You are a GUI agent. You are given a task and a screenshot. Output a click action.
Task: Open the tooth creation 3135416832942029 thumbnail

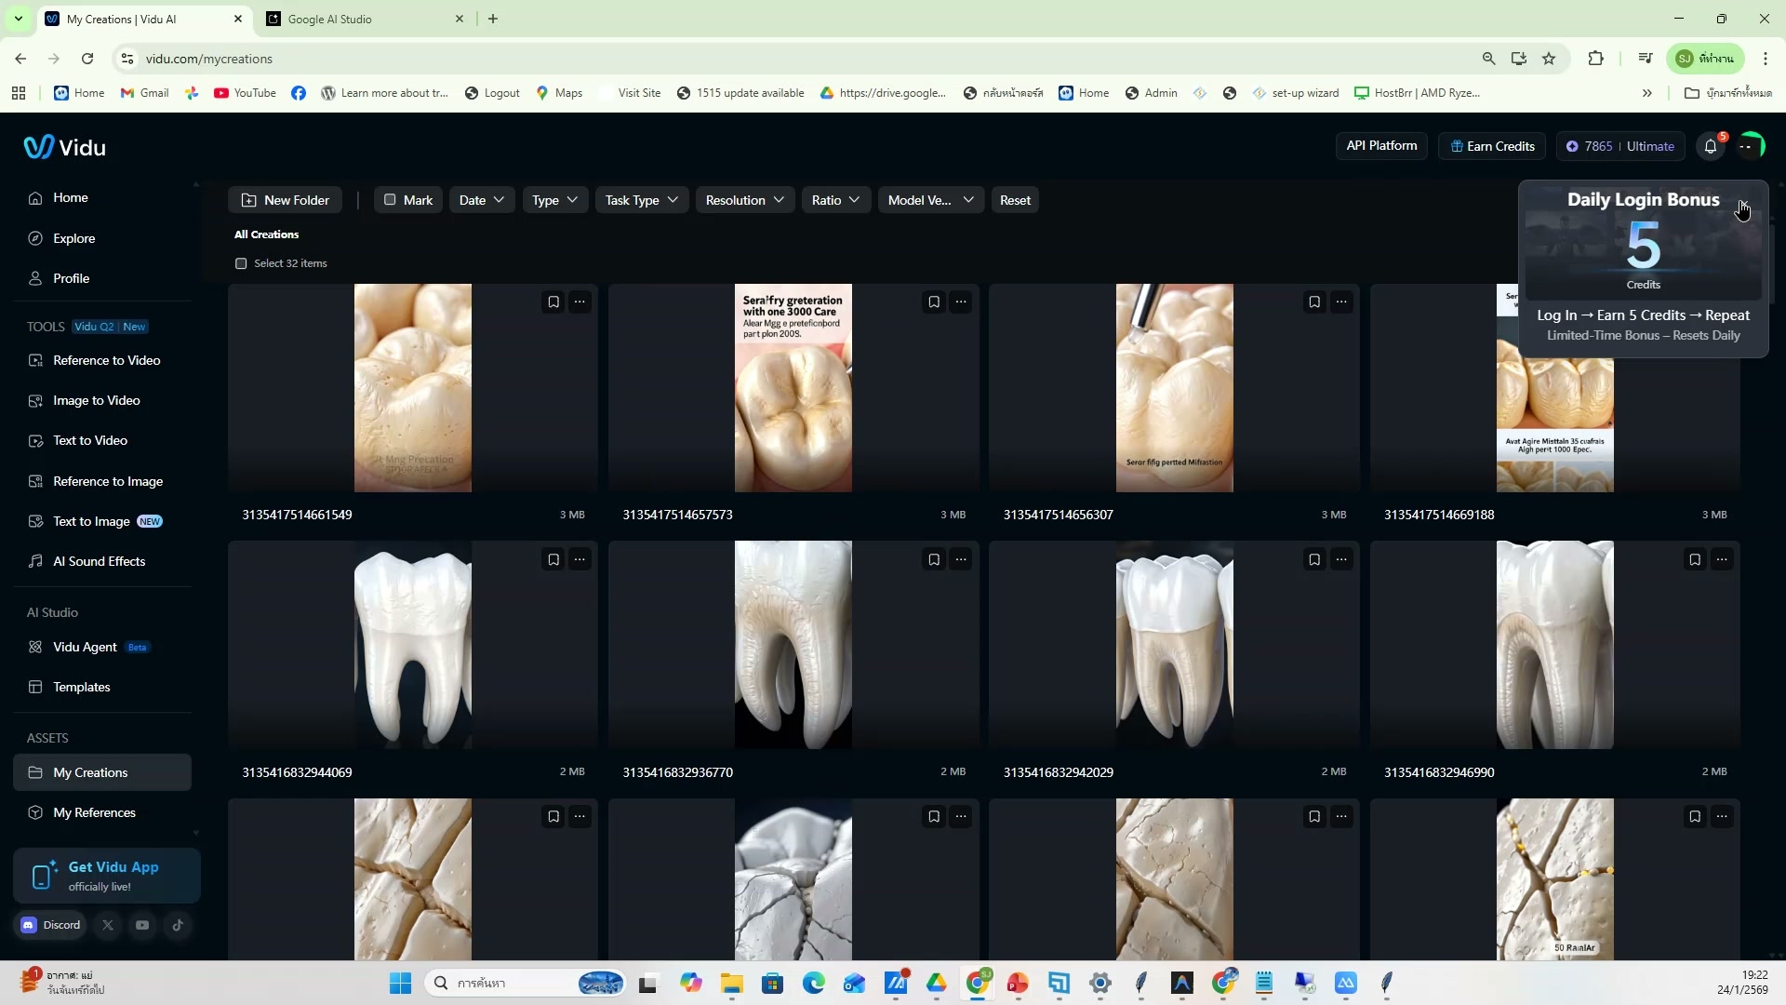pyautogui.click(x=1174, y=644)
